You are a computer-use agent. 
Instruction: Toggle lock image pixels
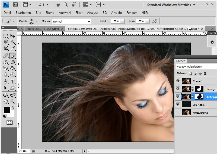tap(195, 73)
